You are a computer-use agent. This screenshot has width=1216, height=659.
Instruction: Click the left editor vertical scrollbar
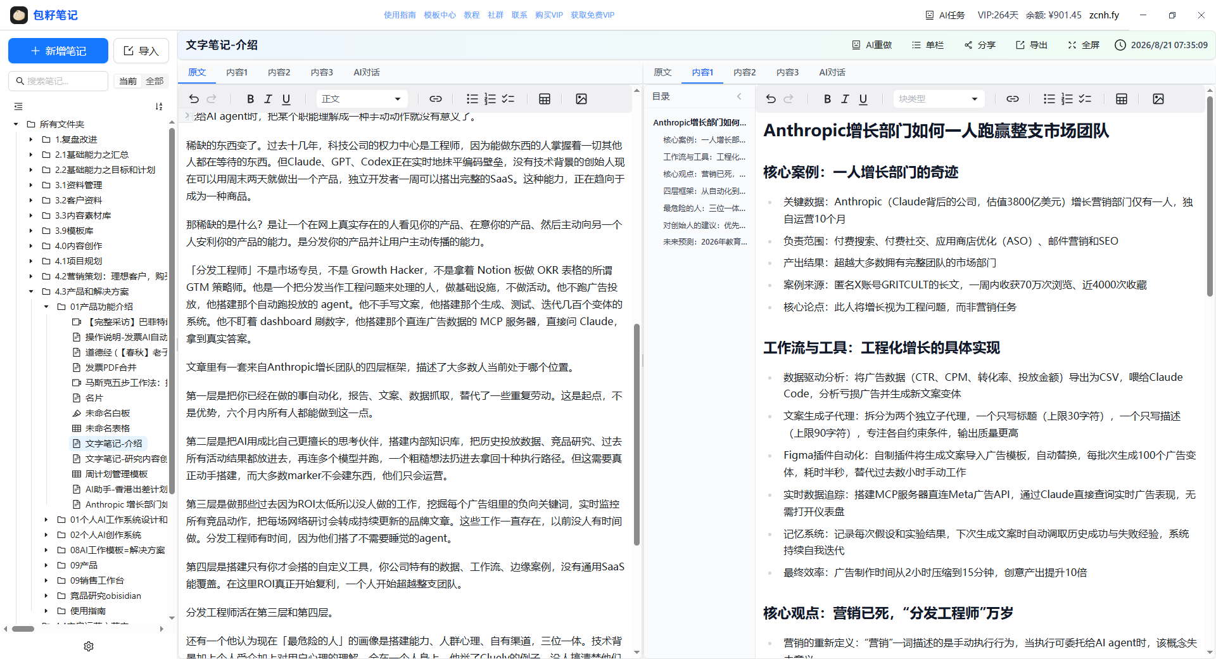[636, 434]
